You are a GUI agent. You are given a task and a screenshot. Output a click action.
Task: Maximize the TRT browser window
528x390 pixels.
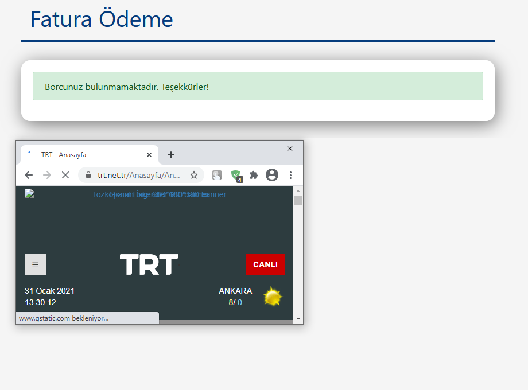[x=263, y=149]
